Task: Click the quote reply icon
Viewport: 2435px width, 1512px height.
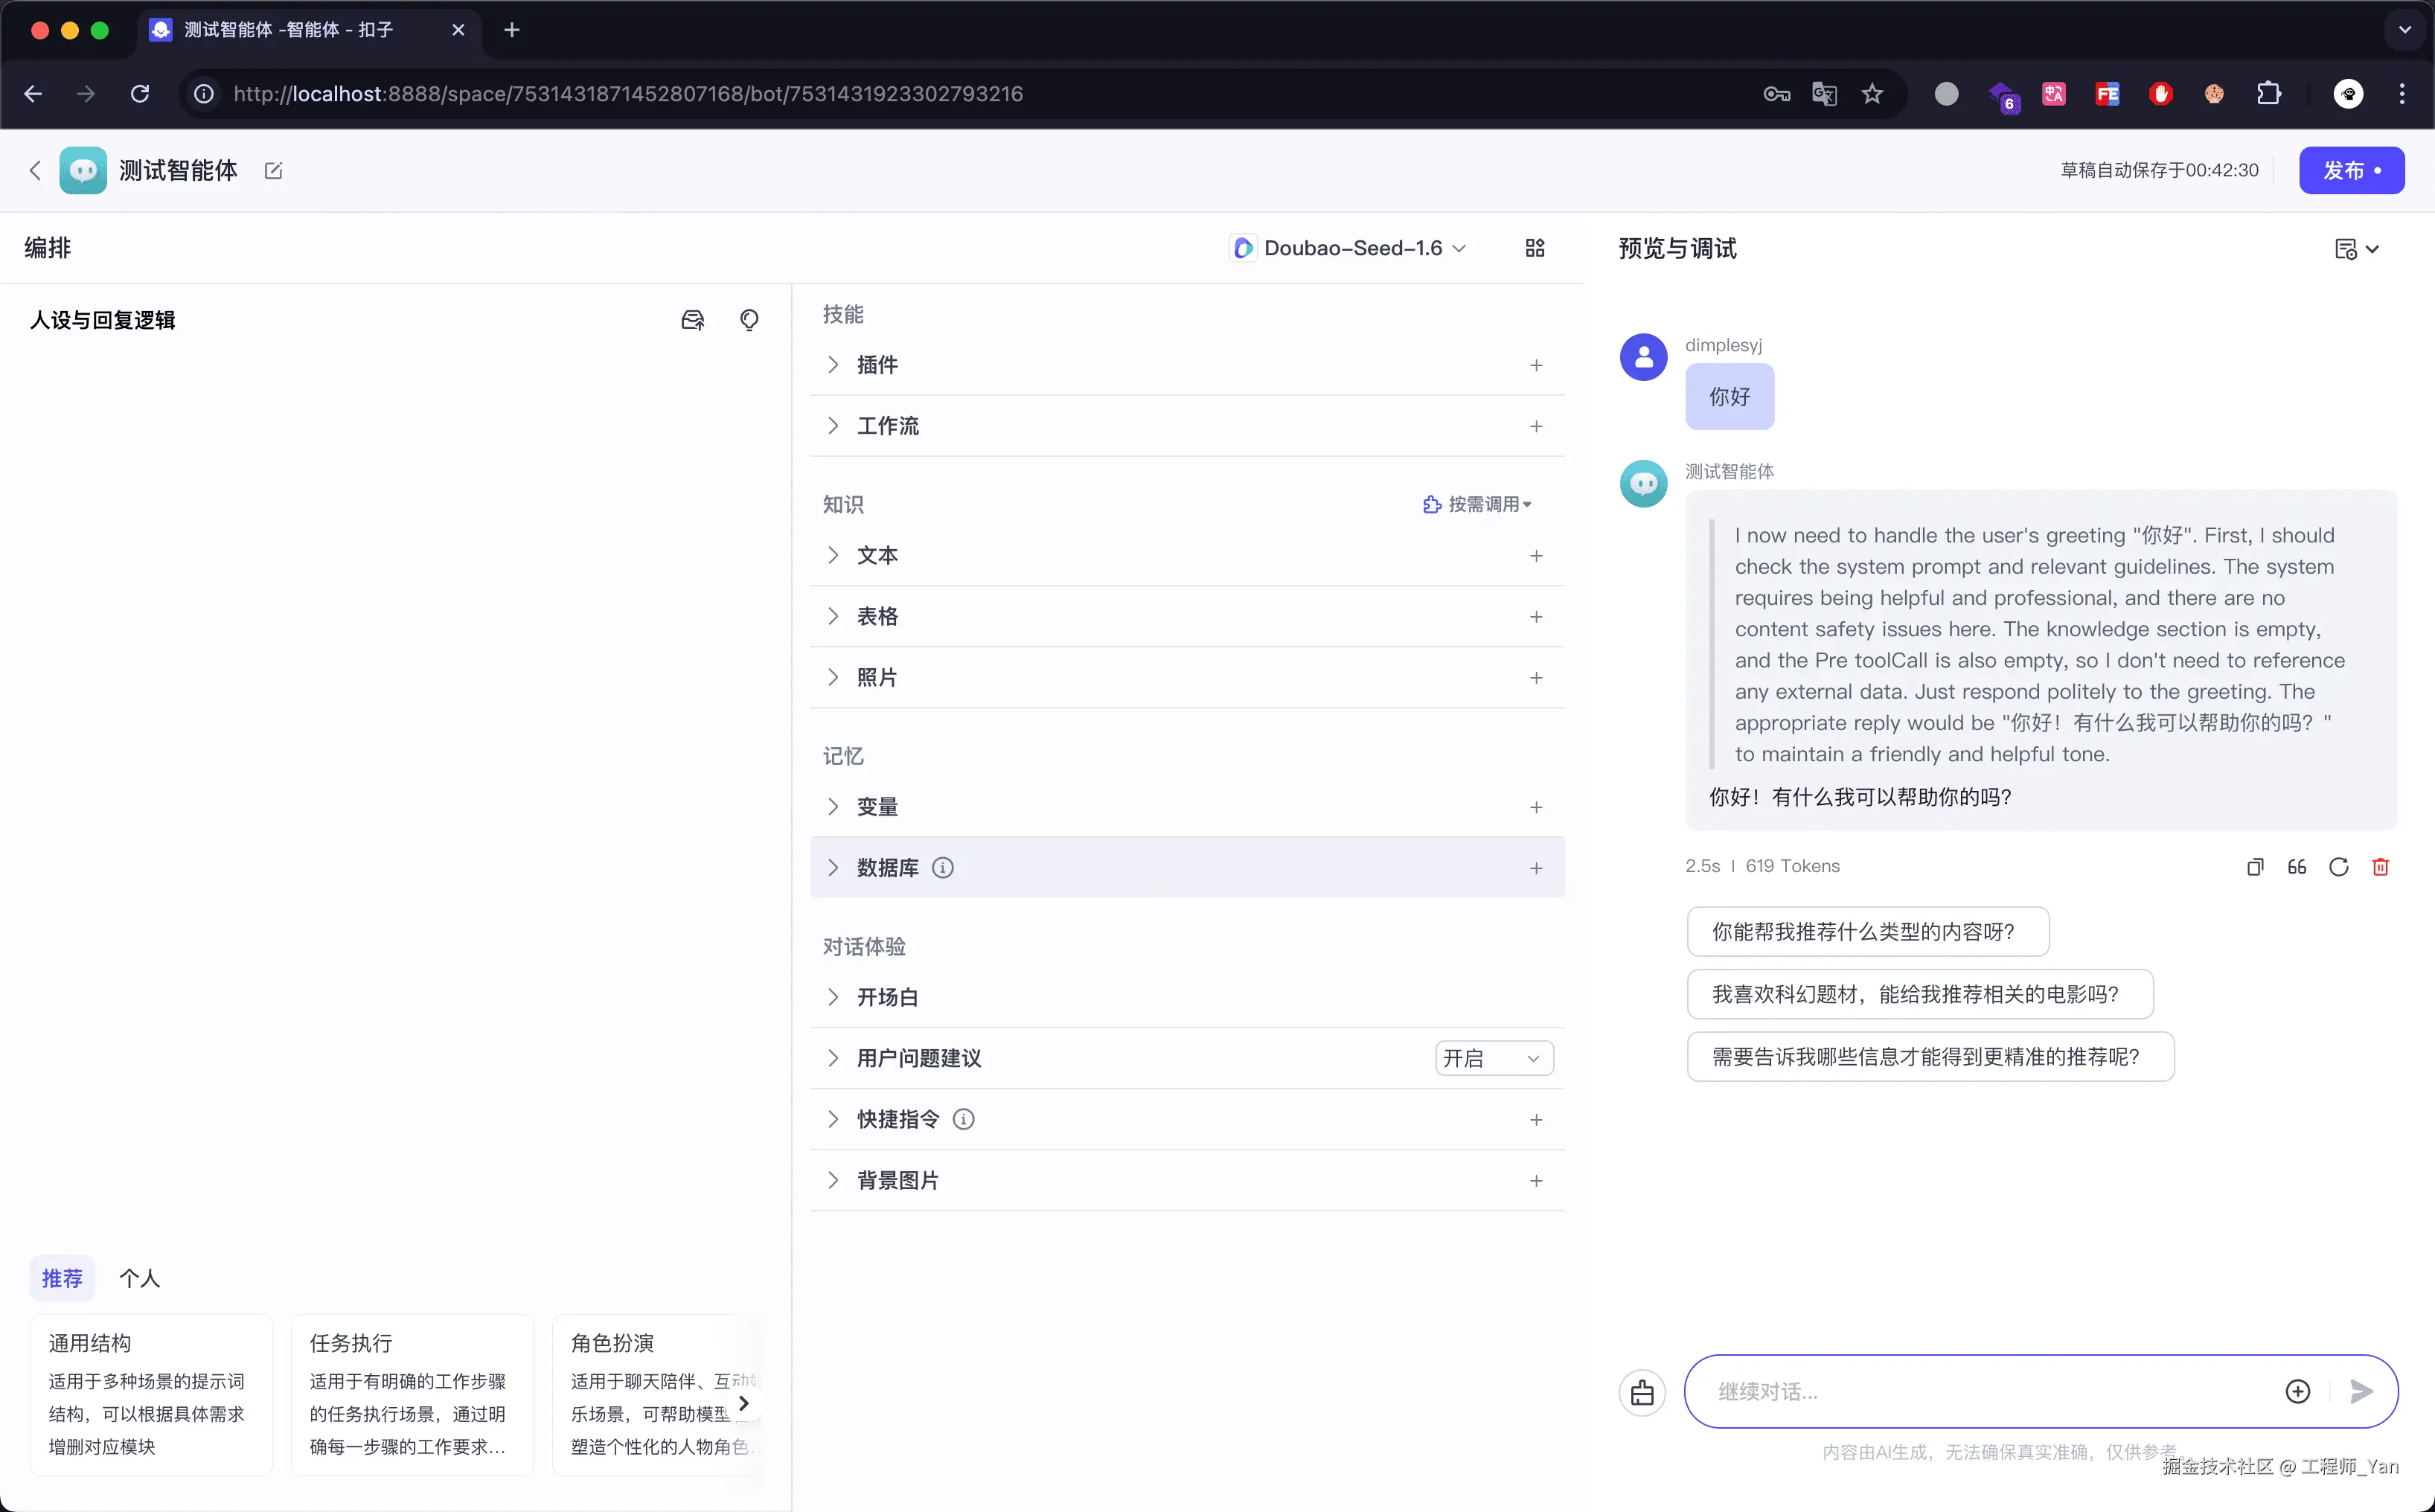Action: click(x=2297, y=867)
